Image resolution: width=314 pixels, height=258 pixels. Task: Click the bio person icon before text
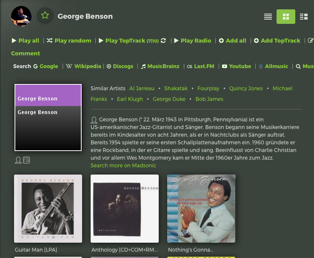click(x=94, y=120)
